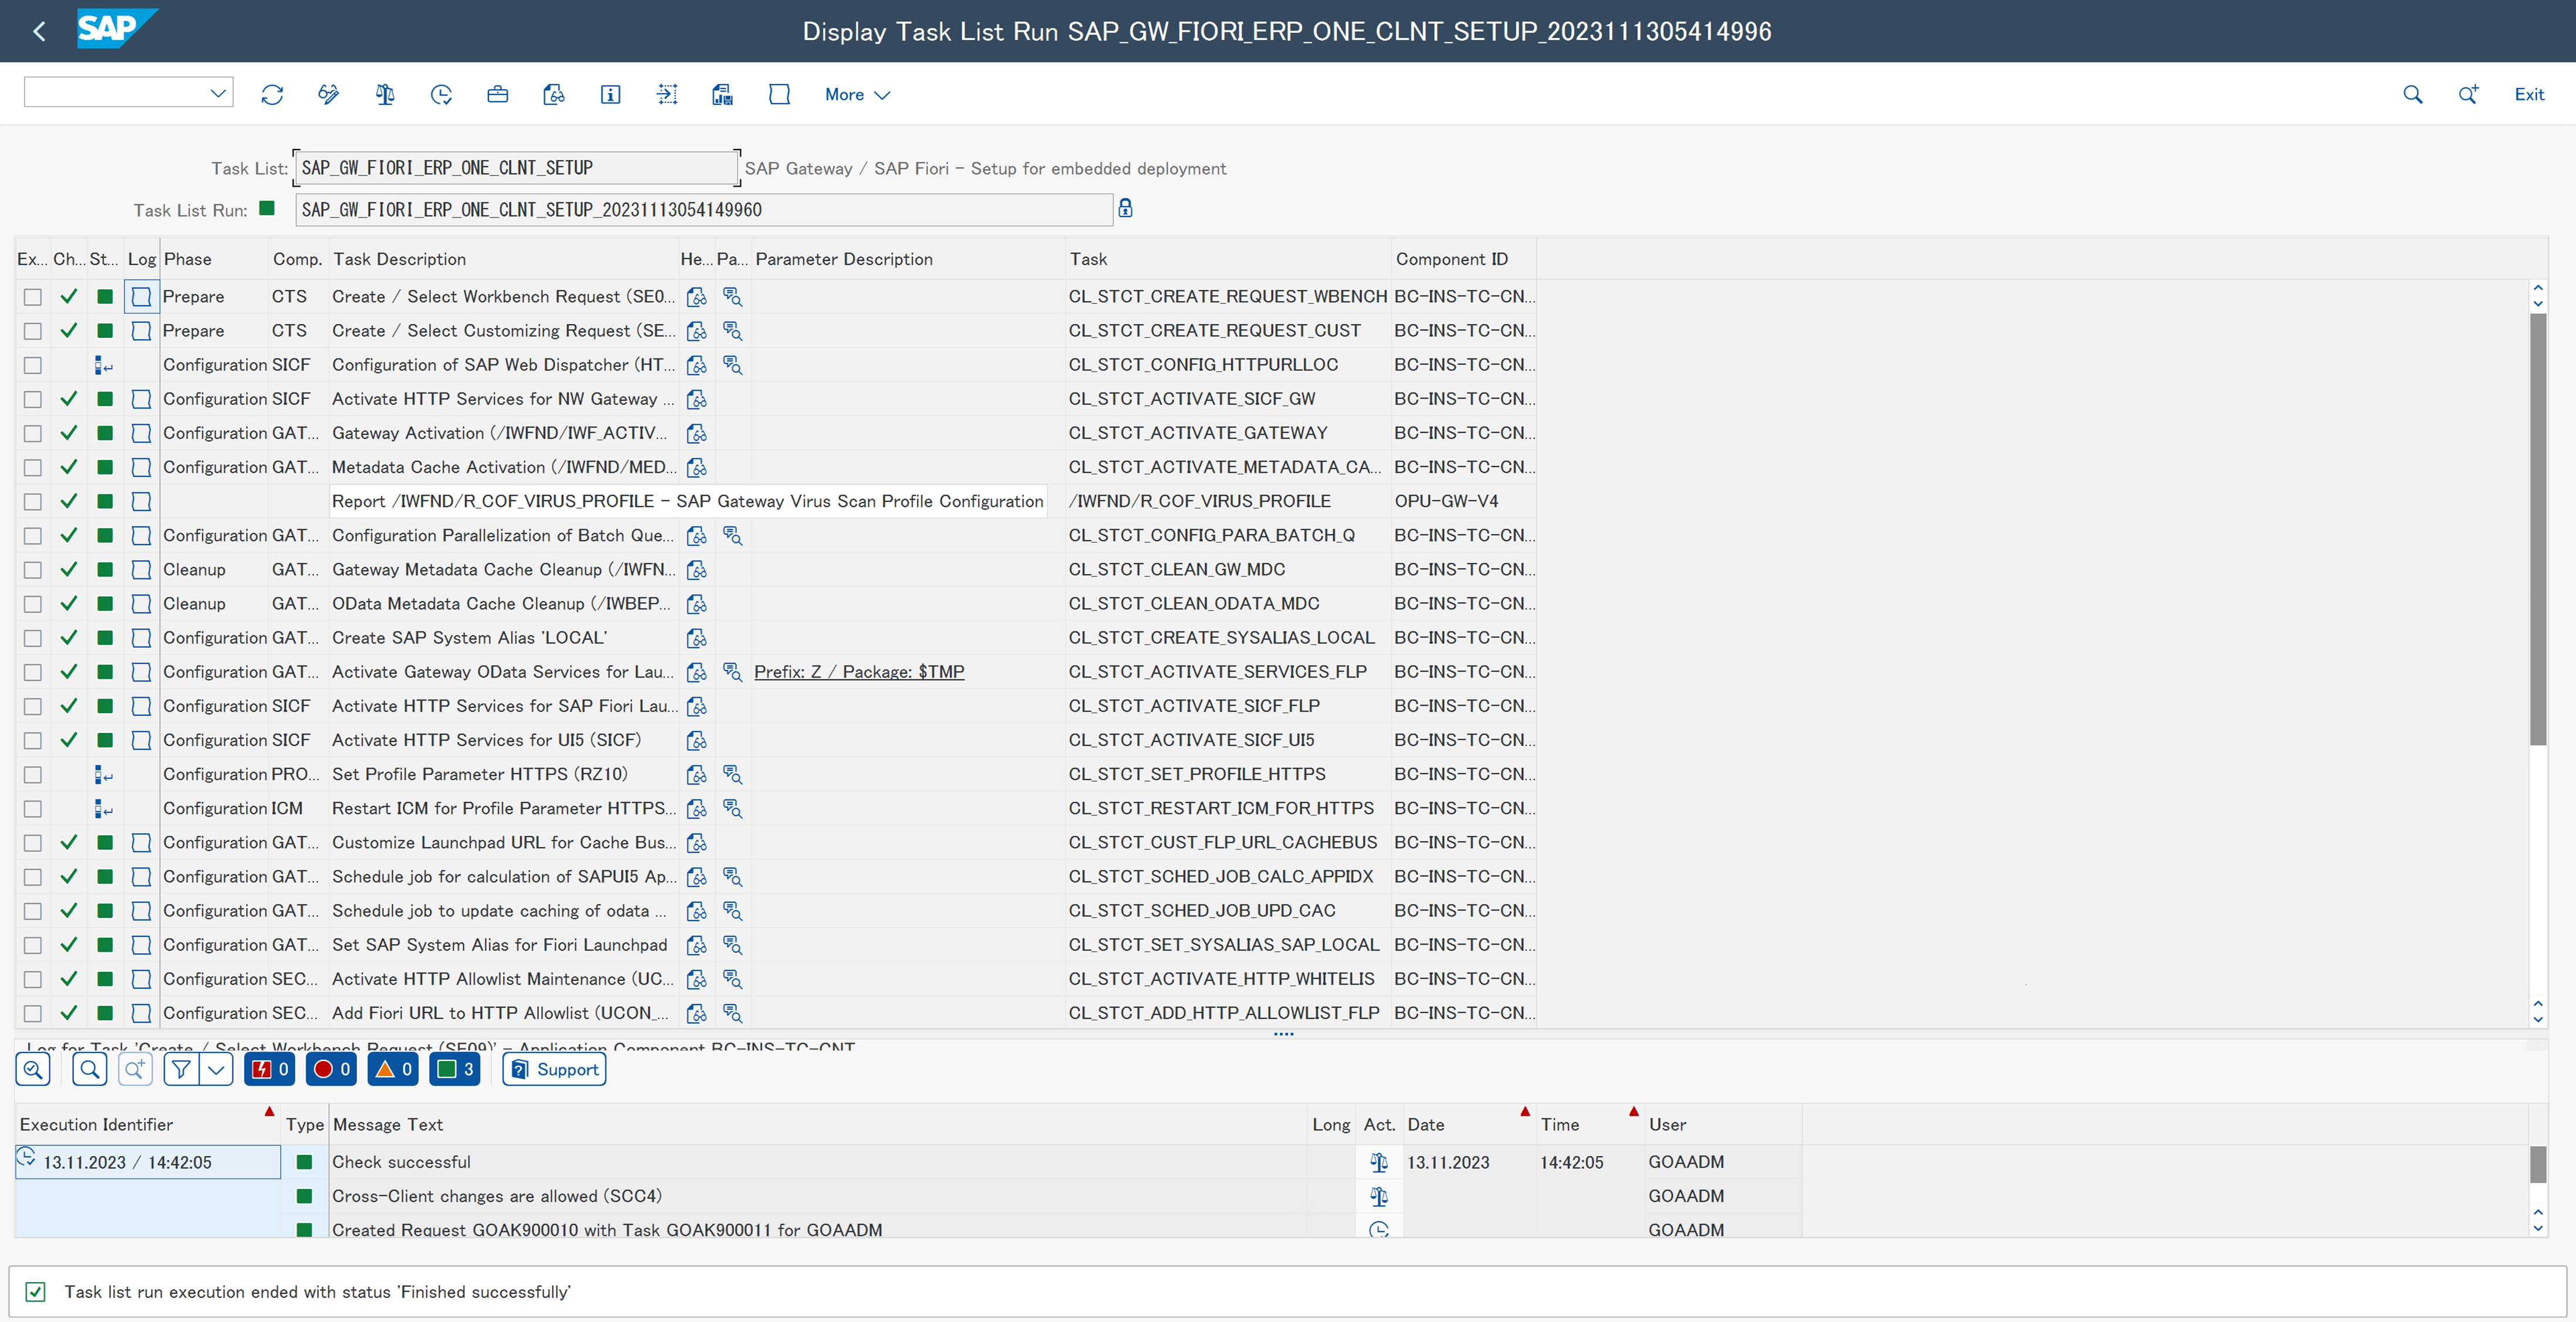Click the filter funnel icon in log toolbar

[x=181, y=1069]
